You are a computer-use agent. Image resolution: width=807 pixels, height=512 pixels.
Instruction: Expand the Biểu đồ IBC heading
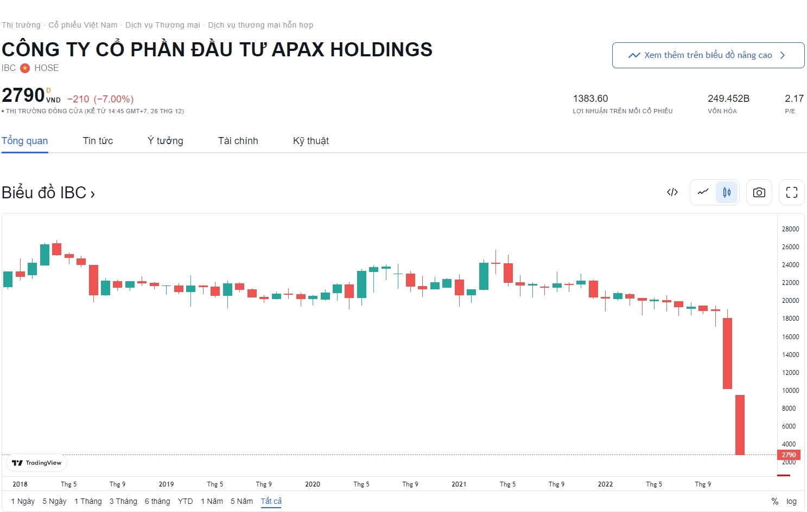(48, 193)
